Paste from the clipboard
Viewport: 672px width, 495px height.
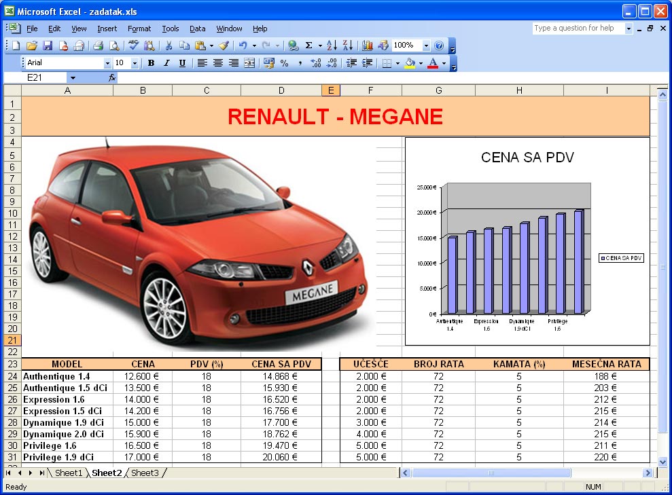tap(200, 45)
